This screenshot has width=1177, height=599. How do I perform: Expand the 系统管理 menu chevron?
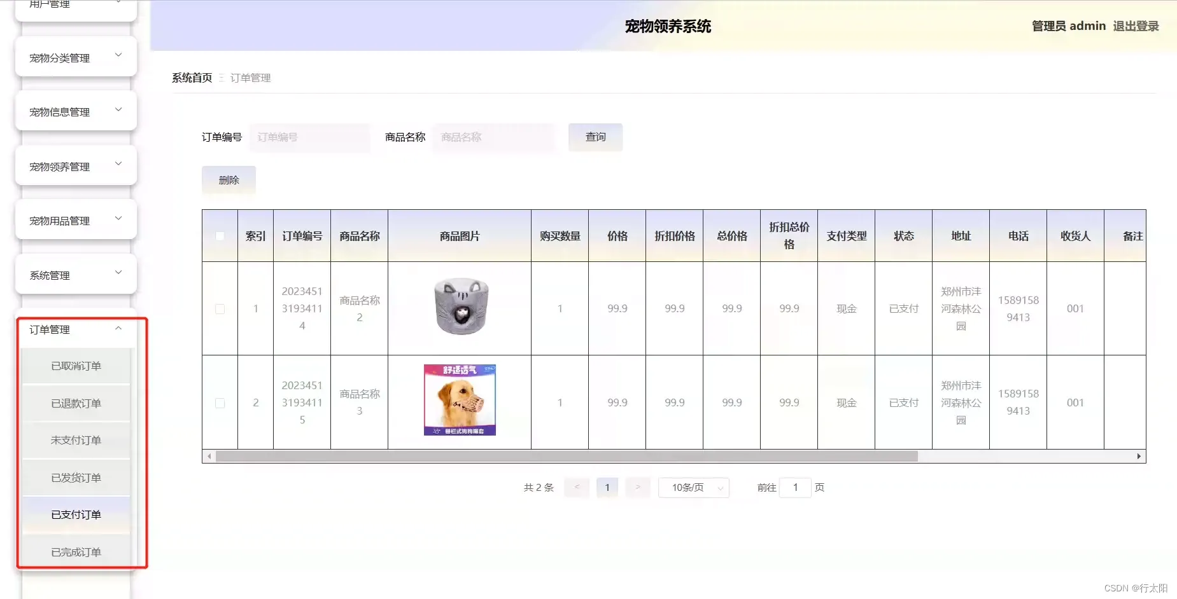(x=118, y=273)
